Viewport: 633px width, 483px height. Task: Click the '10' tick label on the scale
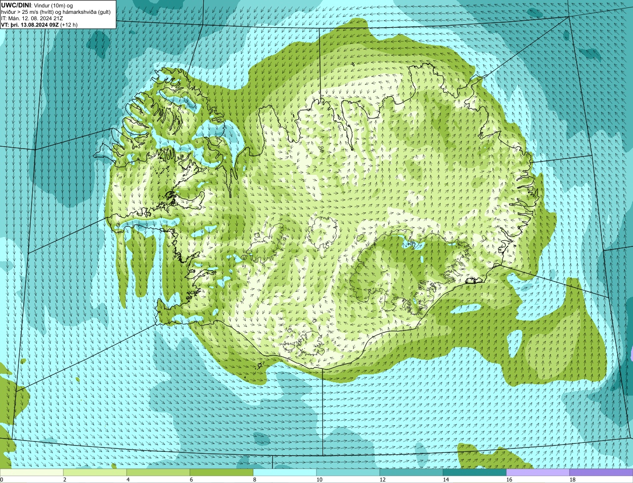point(319,479)
